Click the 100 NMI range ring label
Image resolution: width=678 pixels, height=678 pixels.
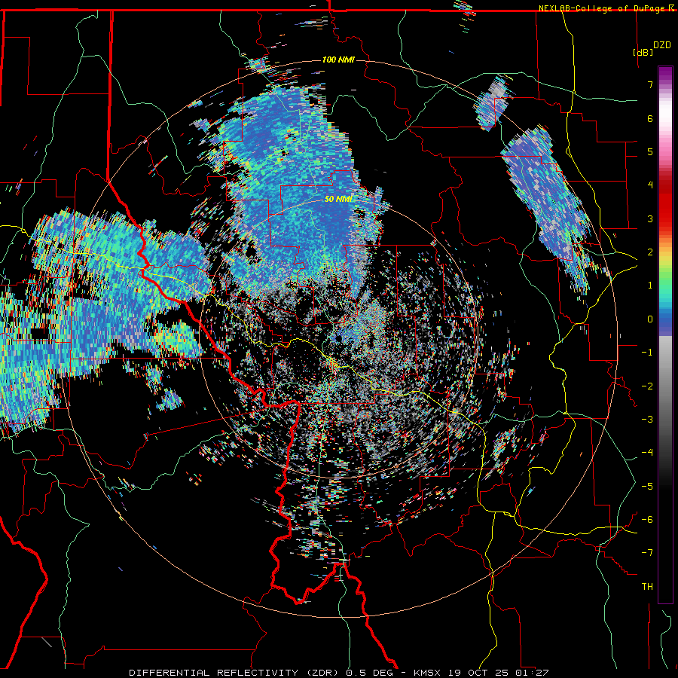click(x=338, y=60)
